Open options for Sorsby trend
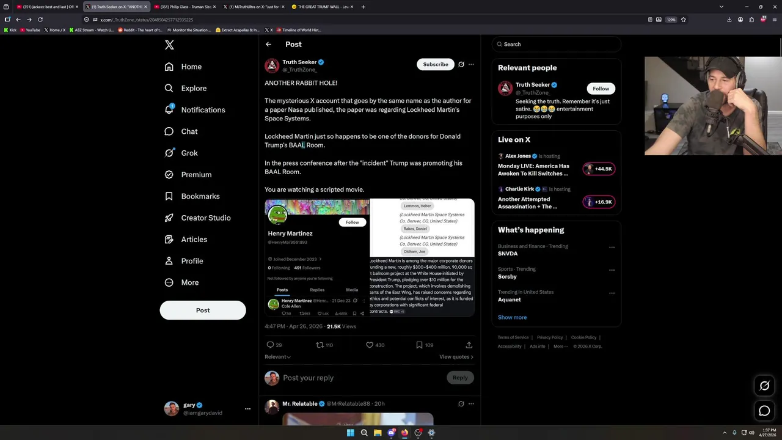 coord(612,270)
